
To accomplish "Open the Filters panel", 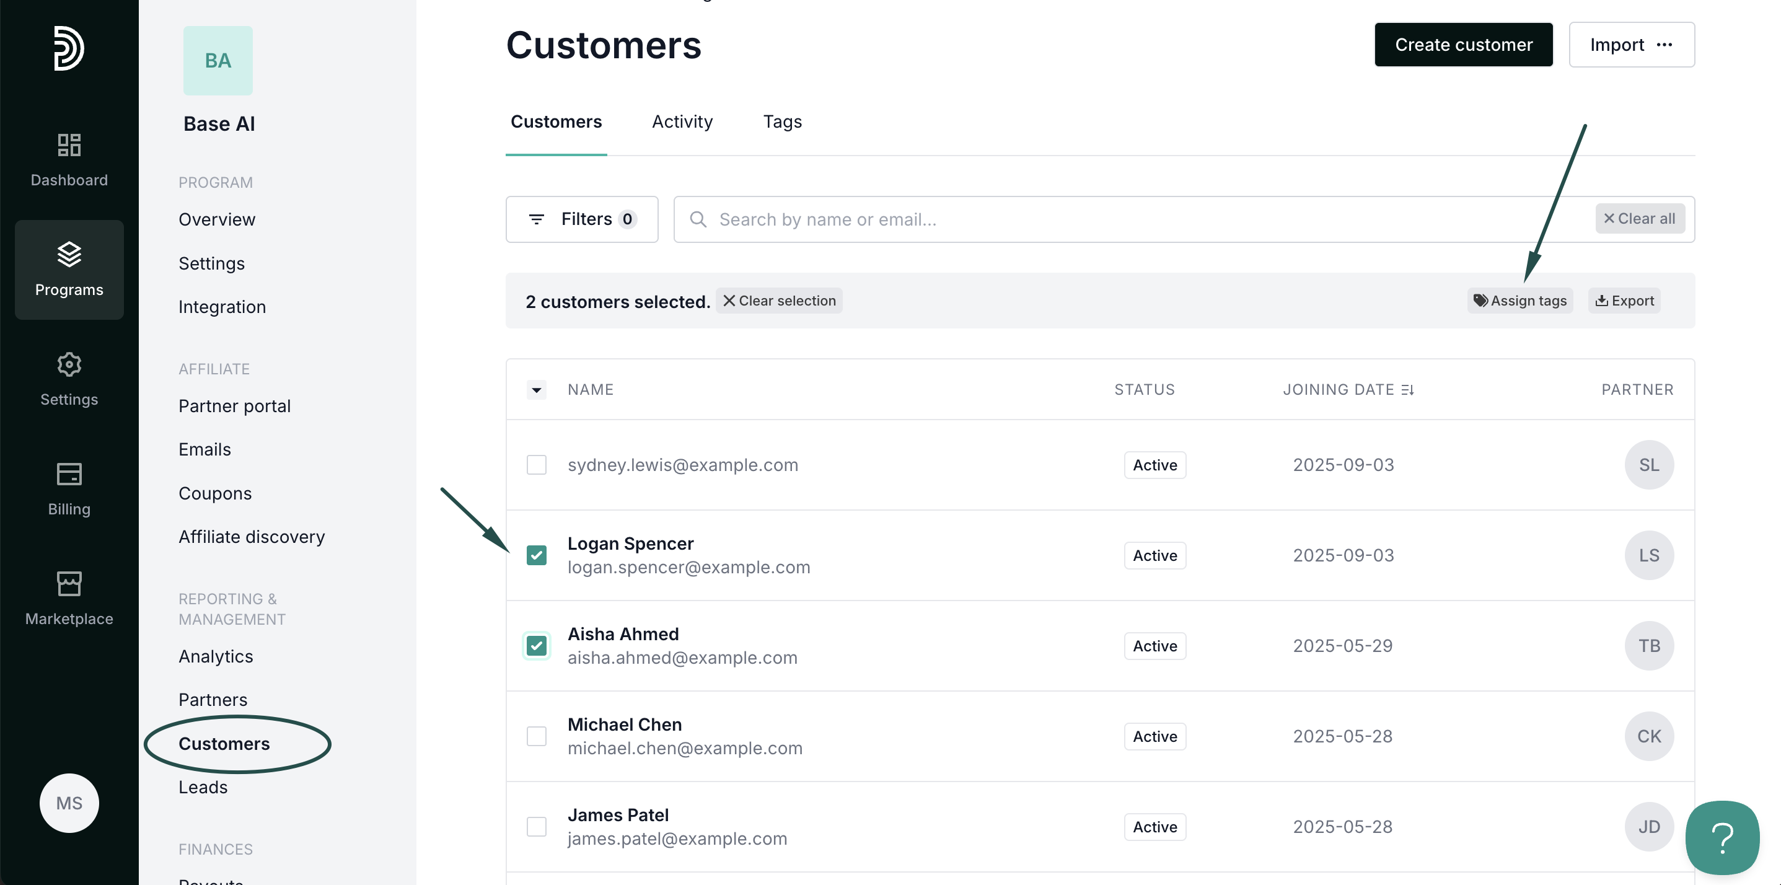I will (x=581, y=219).
